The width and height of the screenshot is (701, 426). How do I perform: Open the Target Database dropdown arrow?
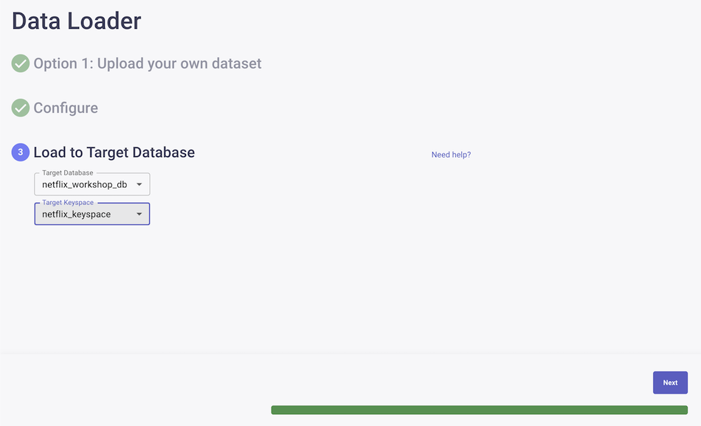[139, 184]
